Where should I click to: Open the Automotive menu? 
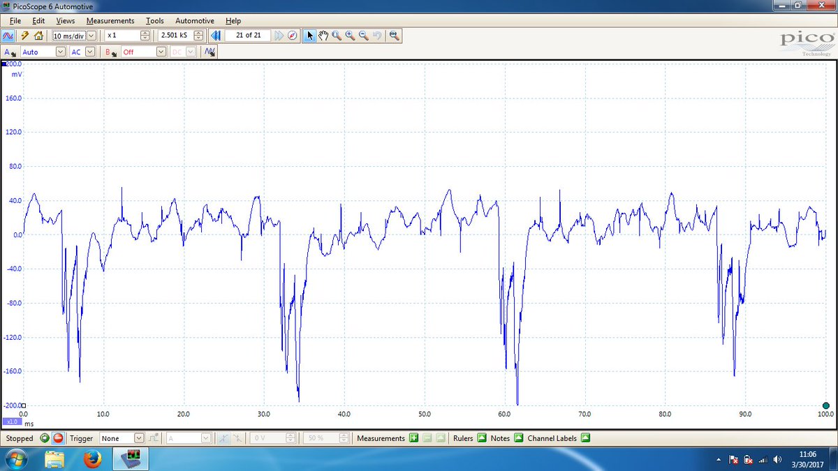pyautogui.click(x=195, y=21)
